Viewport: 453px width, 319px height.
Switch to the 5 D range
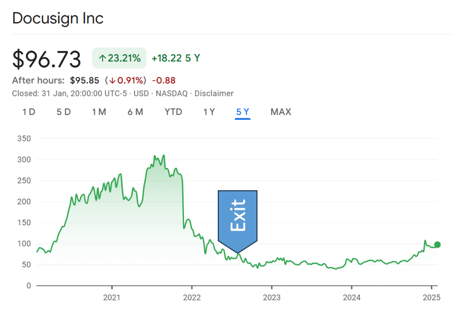(64, 112)
